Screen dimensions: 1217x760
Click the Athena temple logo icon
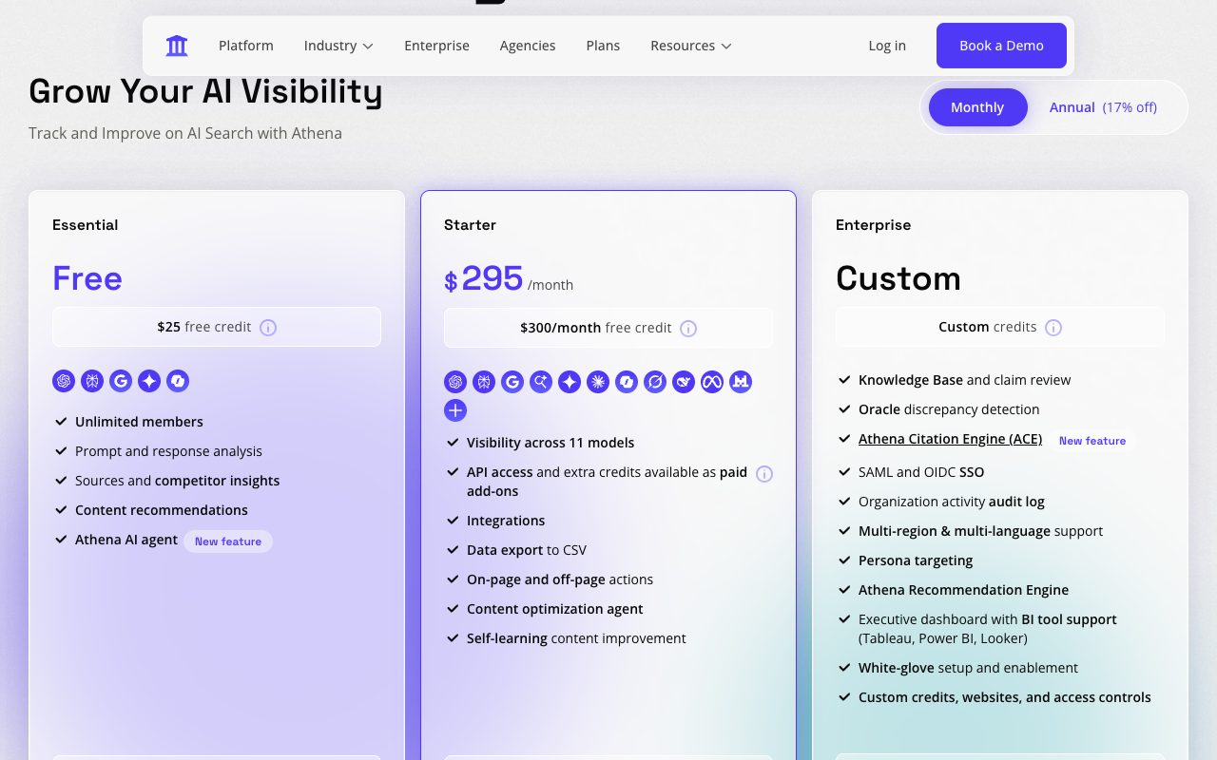[x=177, y=46]
